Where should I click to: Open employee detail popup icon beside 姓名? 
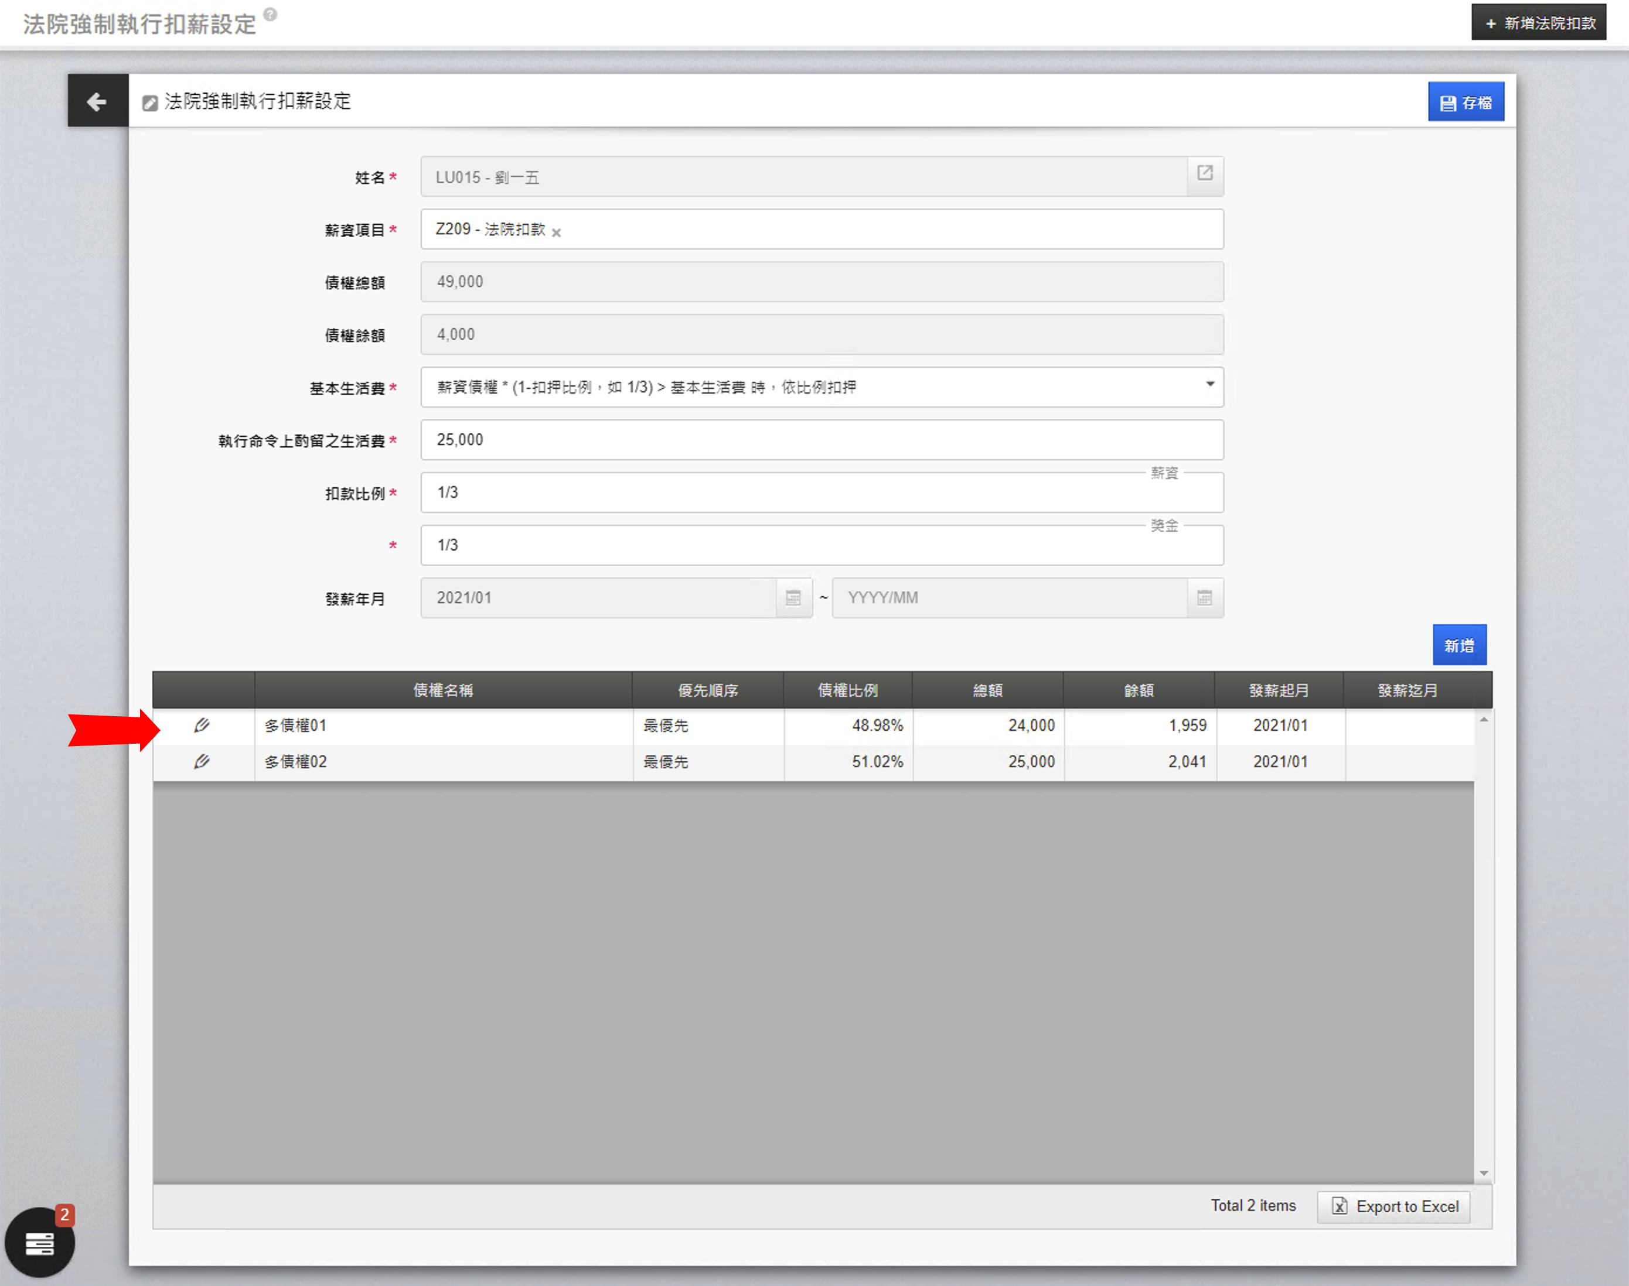click(x=1204, y=173)
